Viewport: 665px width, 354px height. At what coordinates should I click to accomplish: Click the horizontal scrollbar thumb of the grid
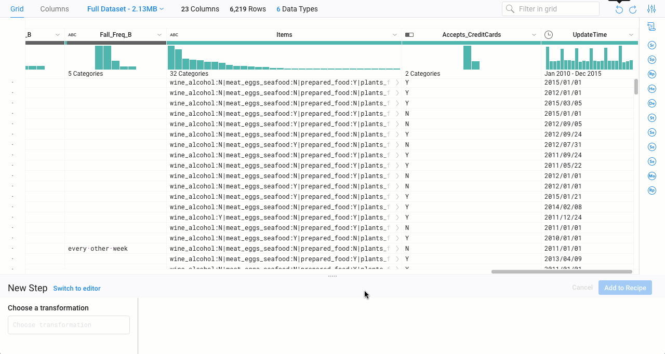pyautogui.click(x=562, y=271)
